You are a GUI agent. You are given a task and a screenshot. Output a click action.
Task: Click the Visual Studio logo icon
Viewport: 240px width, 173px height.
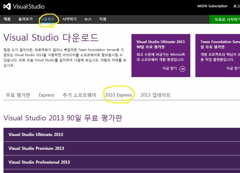click(7, 7)
